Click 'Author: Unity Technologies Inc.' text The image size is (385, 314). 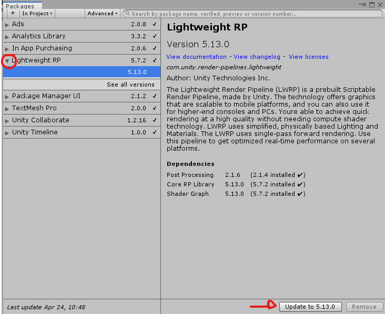218,78
